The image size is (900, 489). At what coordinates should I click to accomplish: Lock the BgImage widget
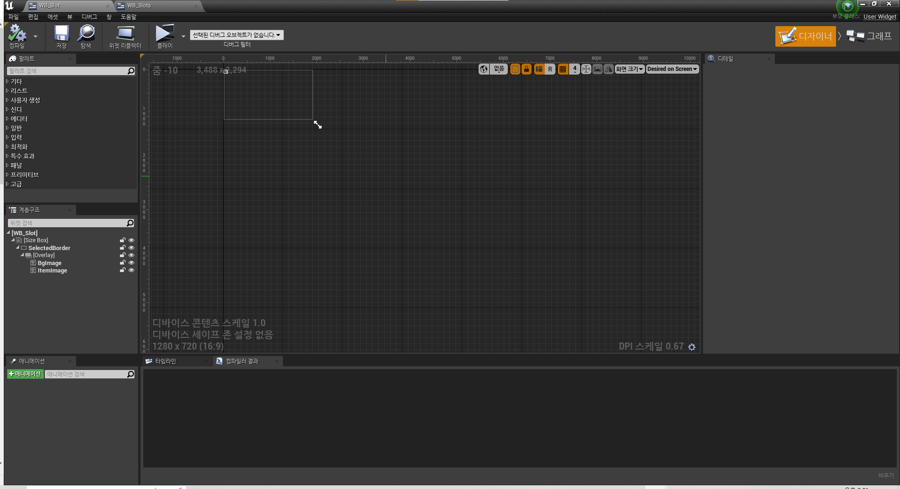tap(123, 262)
